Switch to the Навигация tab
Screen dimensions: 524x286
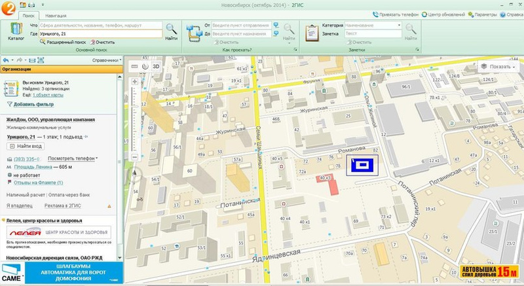[55, 14]
